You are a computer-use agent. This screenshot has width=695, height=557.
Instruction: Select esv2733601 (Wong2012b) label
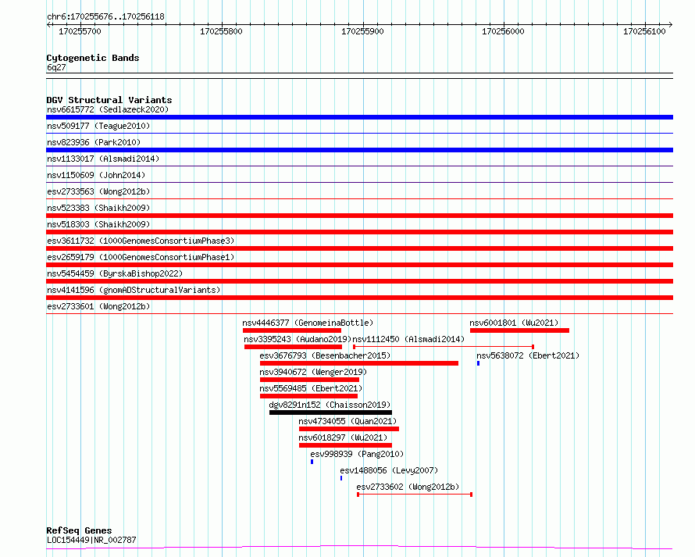coord(98,306)
